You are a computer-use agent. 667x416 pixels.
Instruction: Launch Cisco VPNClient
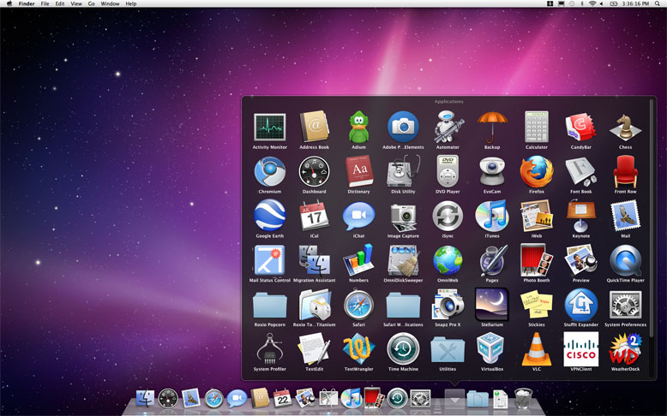pyautogui.click(x=580, y=349)
